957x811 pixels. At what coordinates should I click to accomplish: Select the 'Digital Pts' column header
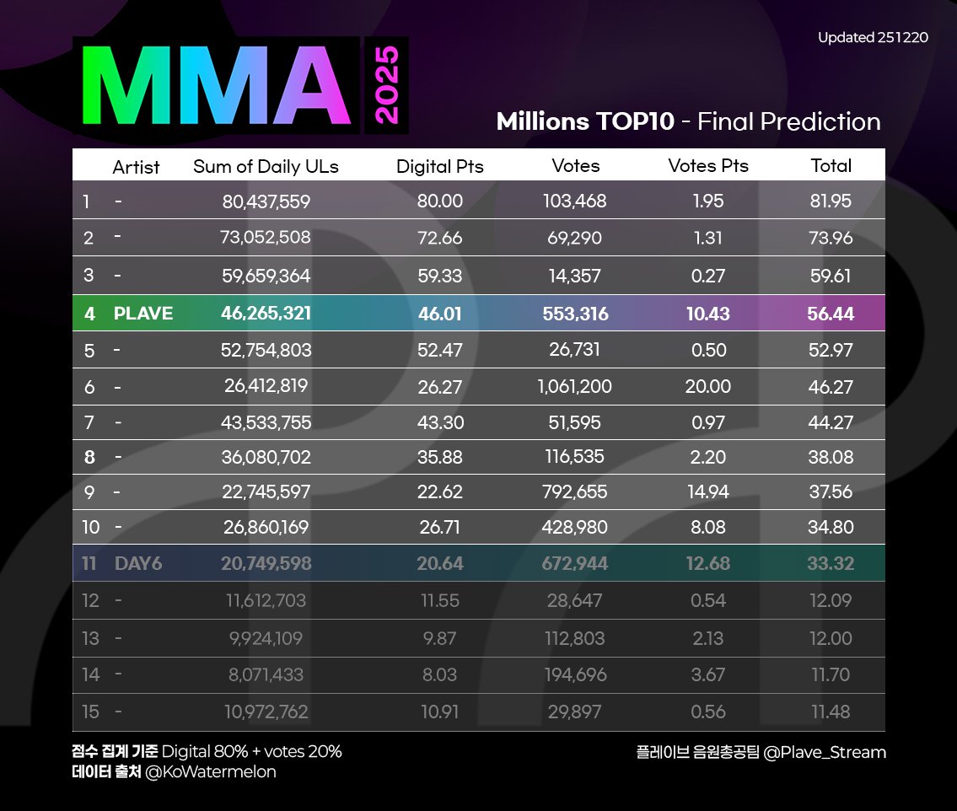coord(439,167)
